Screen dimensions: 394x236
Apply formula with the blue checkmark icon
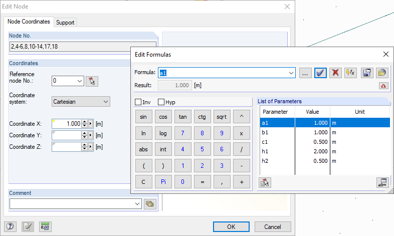[x=321, y=73]
